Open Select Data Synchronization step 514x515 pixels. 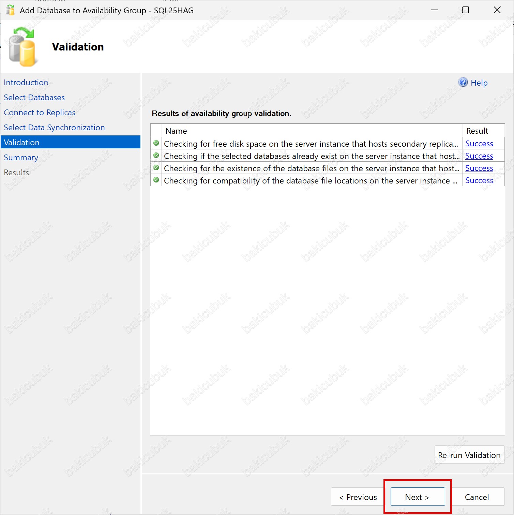(x=54, y=128)
